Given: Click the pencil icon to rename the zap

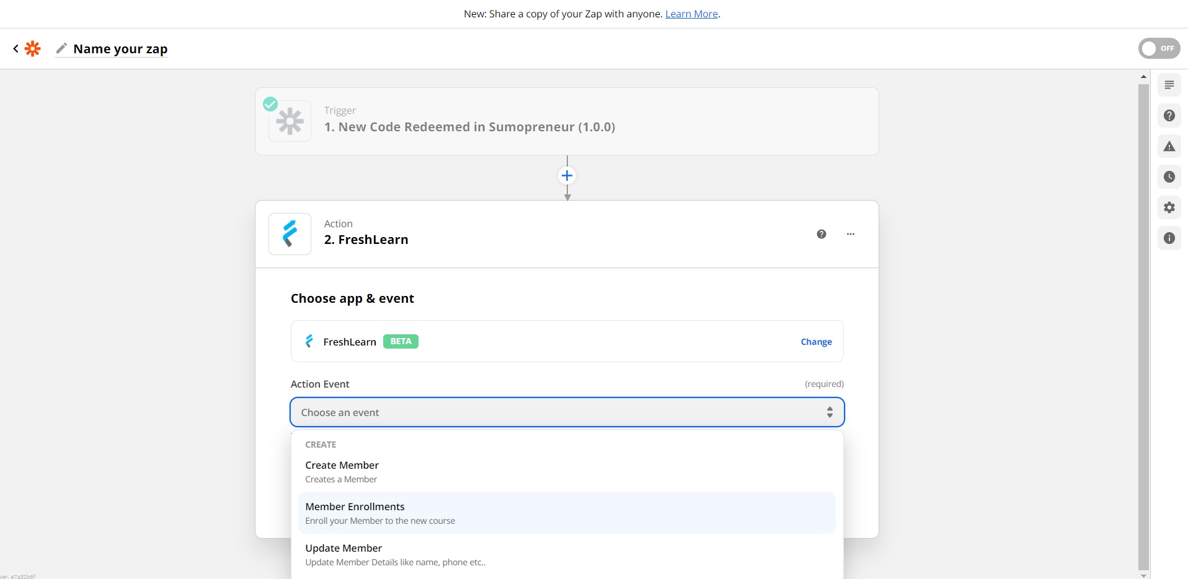Looking at the screenshot, I should tap(61, 48).
